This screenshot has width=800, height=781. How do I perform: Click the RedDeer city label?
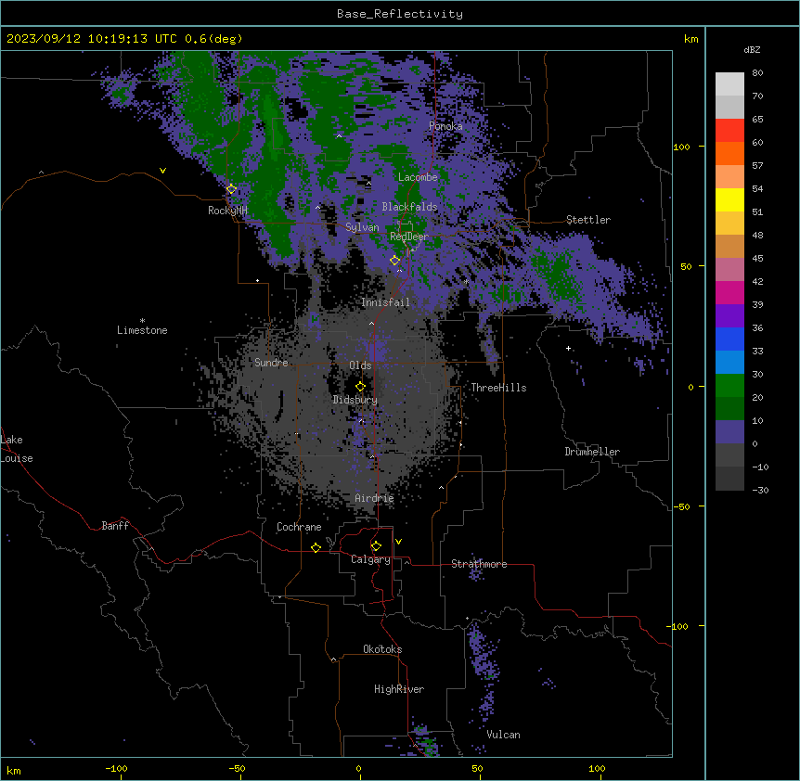coord(409,237)
